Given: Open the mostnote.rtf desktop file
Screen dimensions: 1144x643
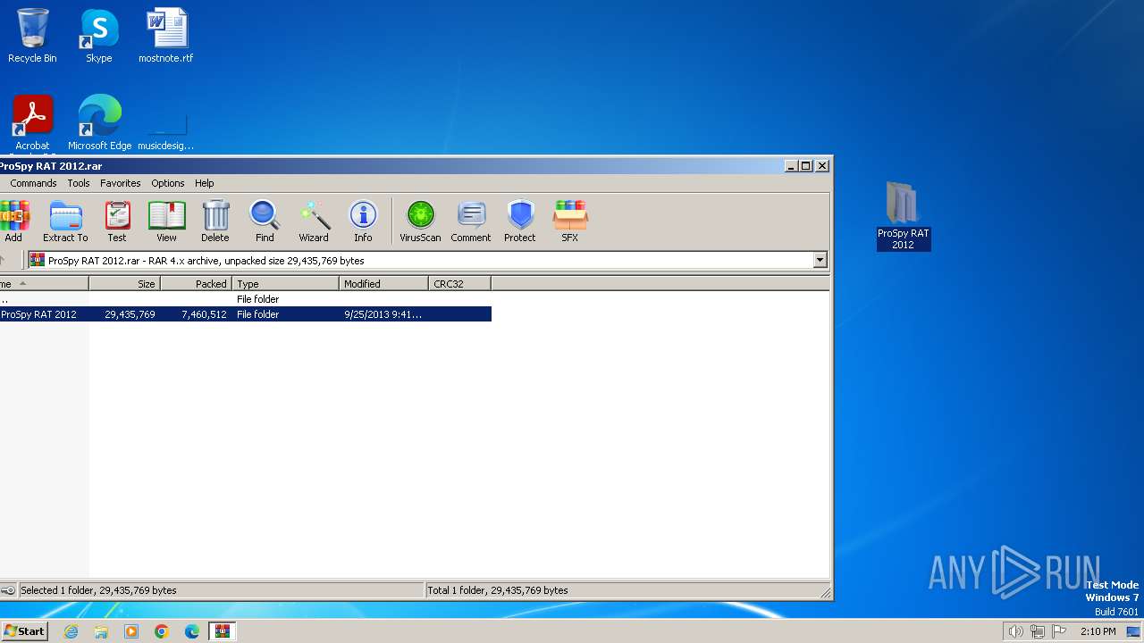Looking at the screenshot, I should pos(165,36).
